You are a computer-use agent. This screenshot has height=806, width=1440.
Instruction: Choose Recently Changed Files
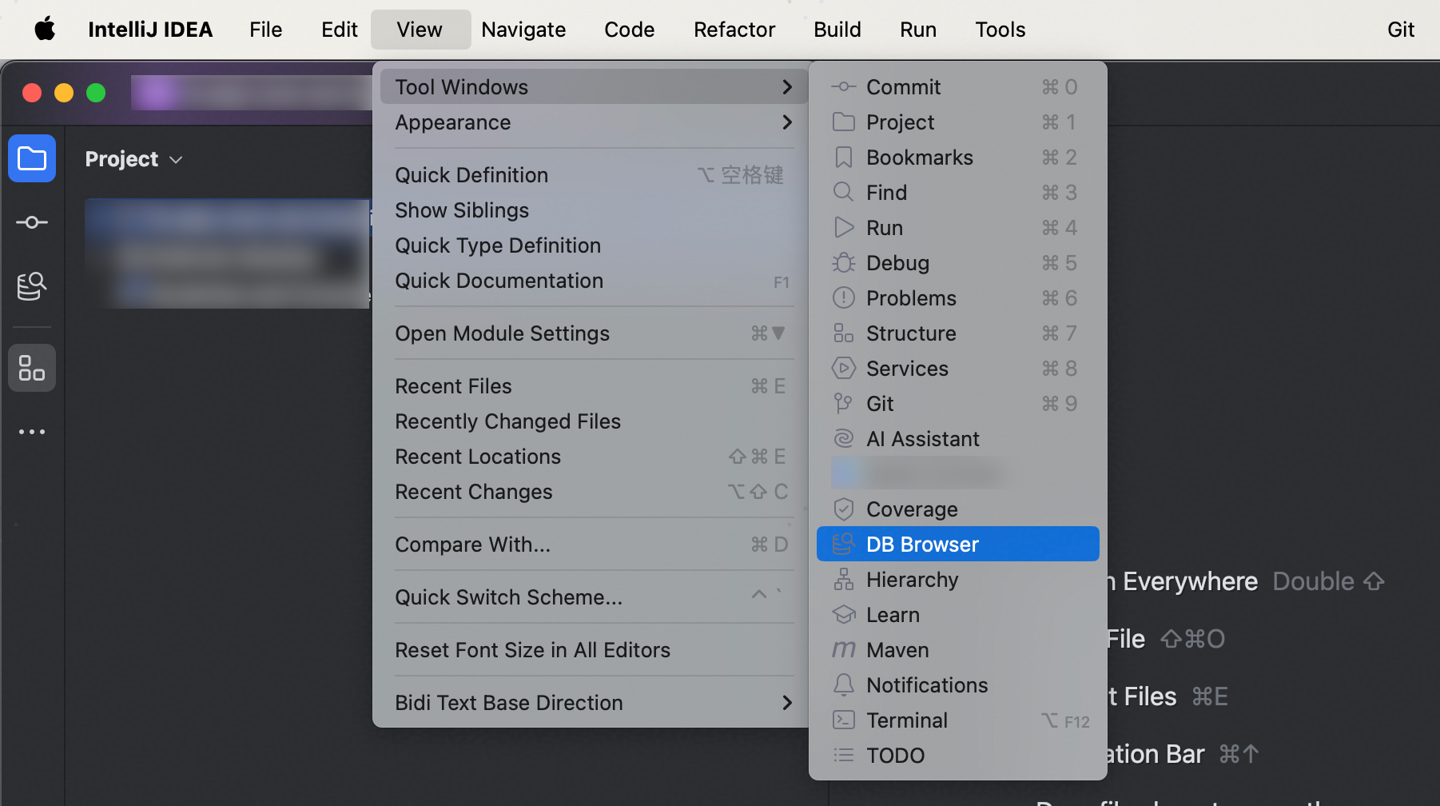591,421
